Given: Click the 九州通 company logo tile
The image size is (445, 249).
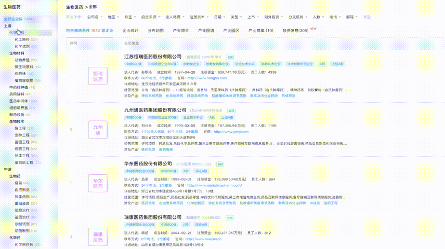Looking at the screenshot, I should [x=98, y=129].
